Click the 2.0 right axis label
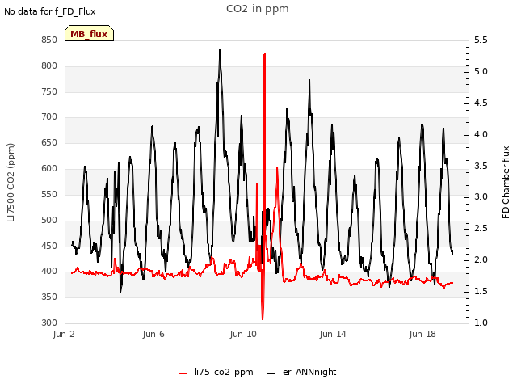This screenshot has height=388, width=517. click(x=481, y=259)
